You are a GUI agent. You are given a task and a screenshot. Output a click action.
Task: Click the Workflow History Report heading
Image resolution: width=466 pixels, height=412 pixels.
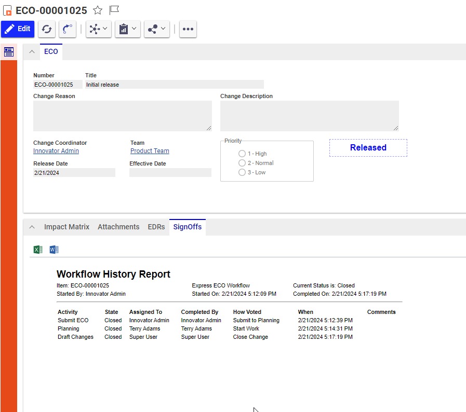[114, 274]
